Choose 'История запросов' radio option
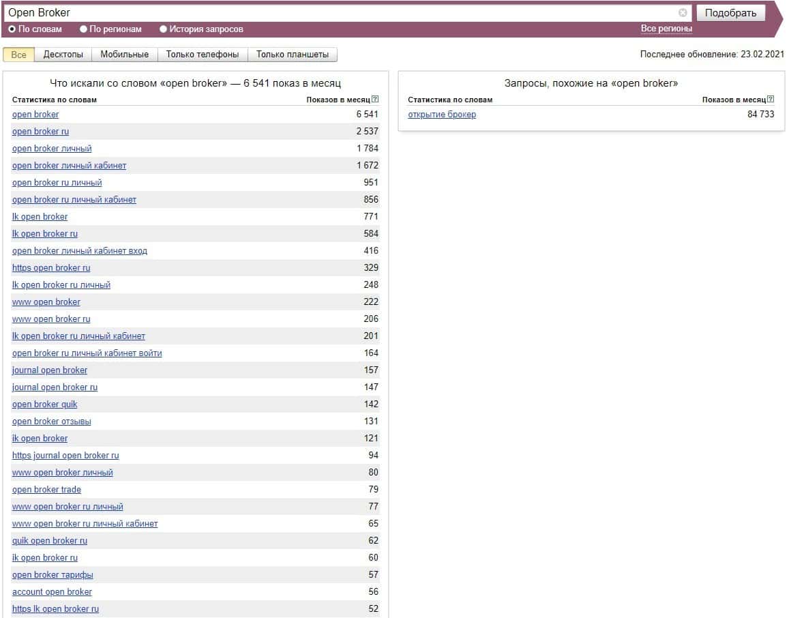 tap(163, 29)
